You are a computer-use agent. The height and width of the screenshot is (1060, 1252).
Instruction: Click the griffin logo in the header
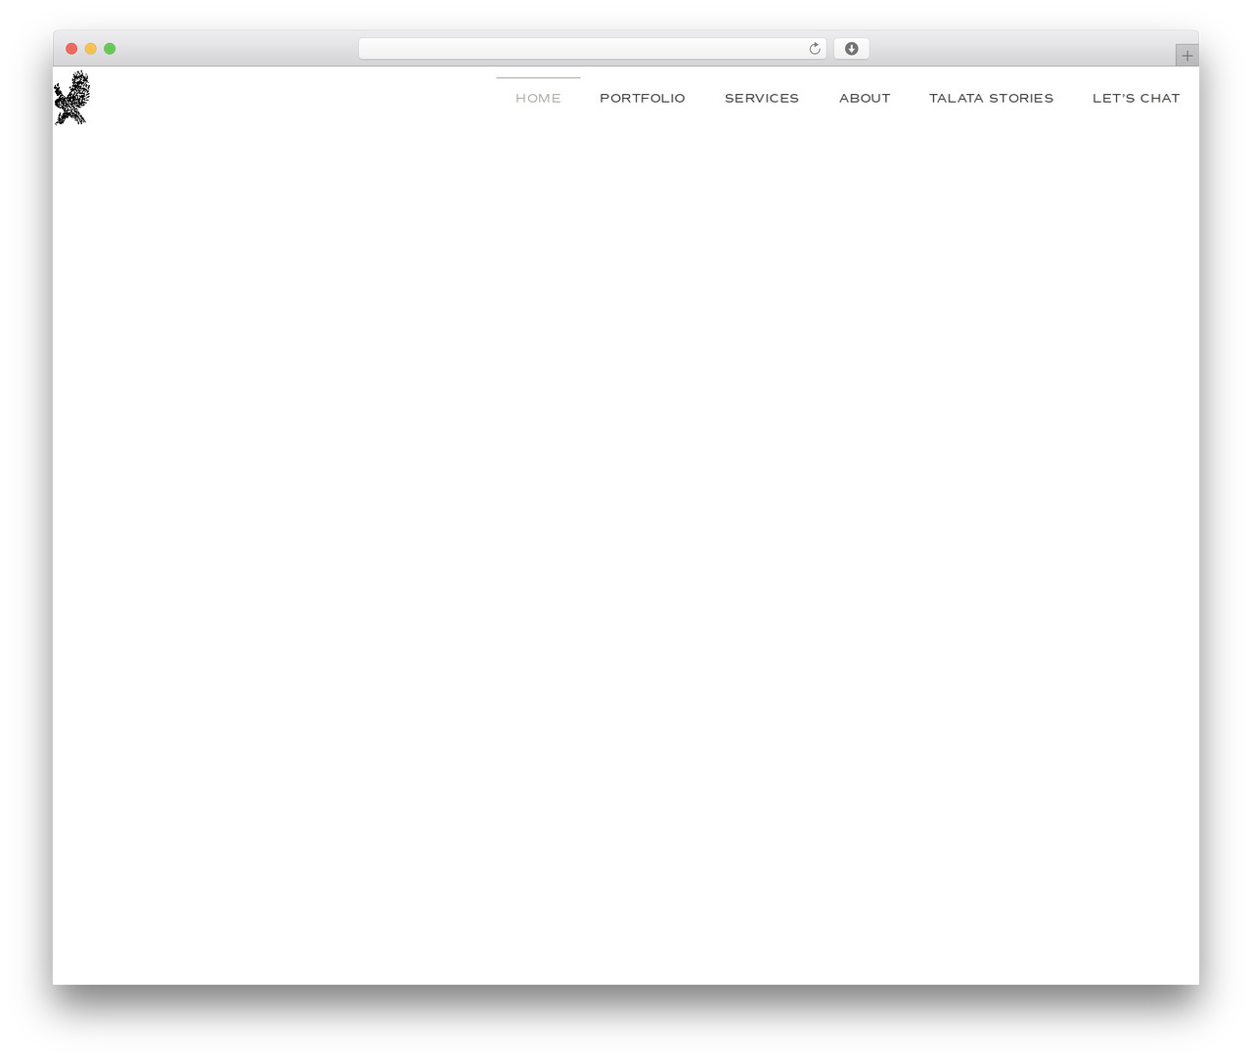pos(71,98)
